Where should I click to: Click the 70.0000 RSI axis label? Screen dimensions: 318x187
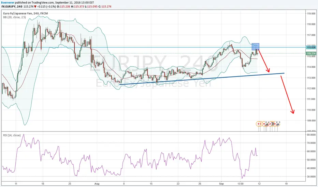(311, 143)
